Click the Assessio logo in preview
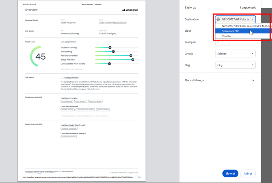272x183 pixels. coord(130,10)
